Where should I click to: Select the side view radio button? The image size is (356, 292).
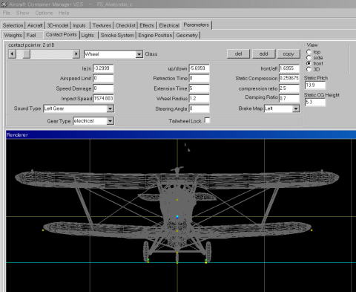309,57
